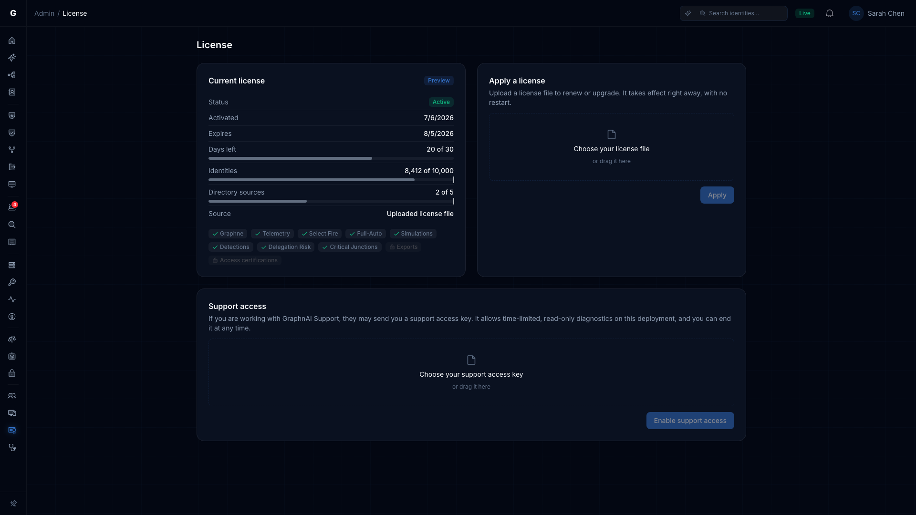Click the magnifier icon in the sidebar

click(x=12, y=225)
